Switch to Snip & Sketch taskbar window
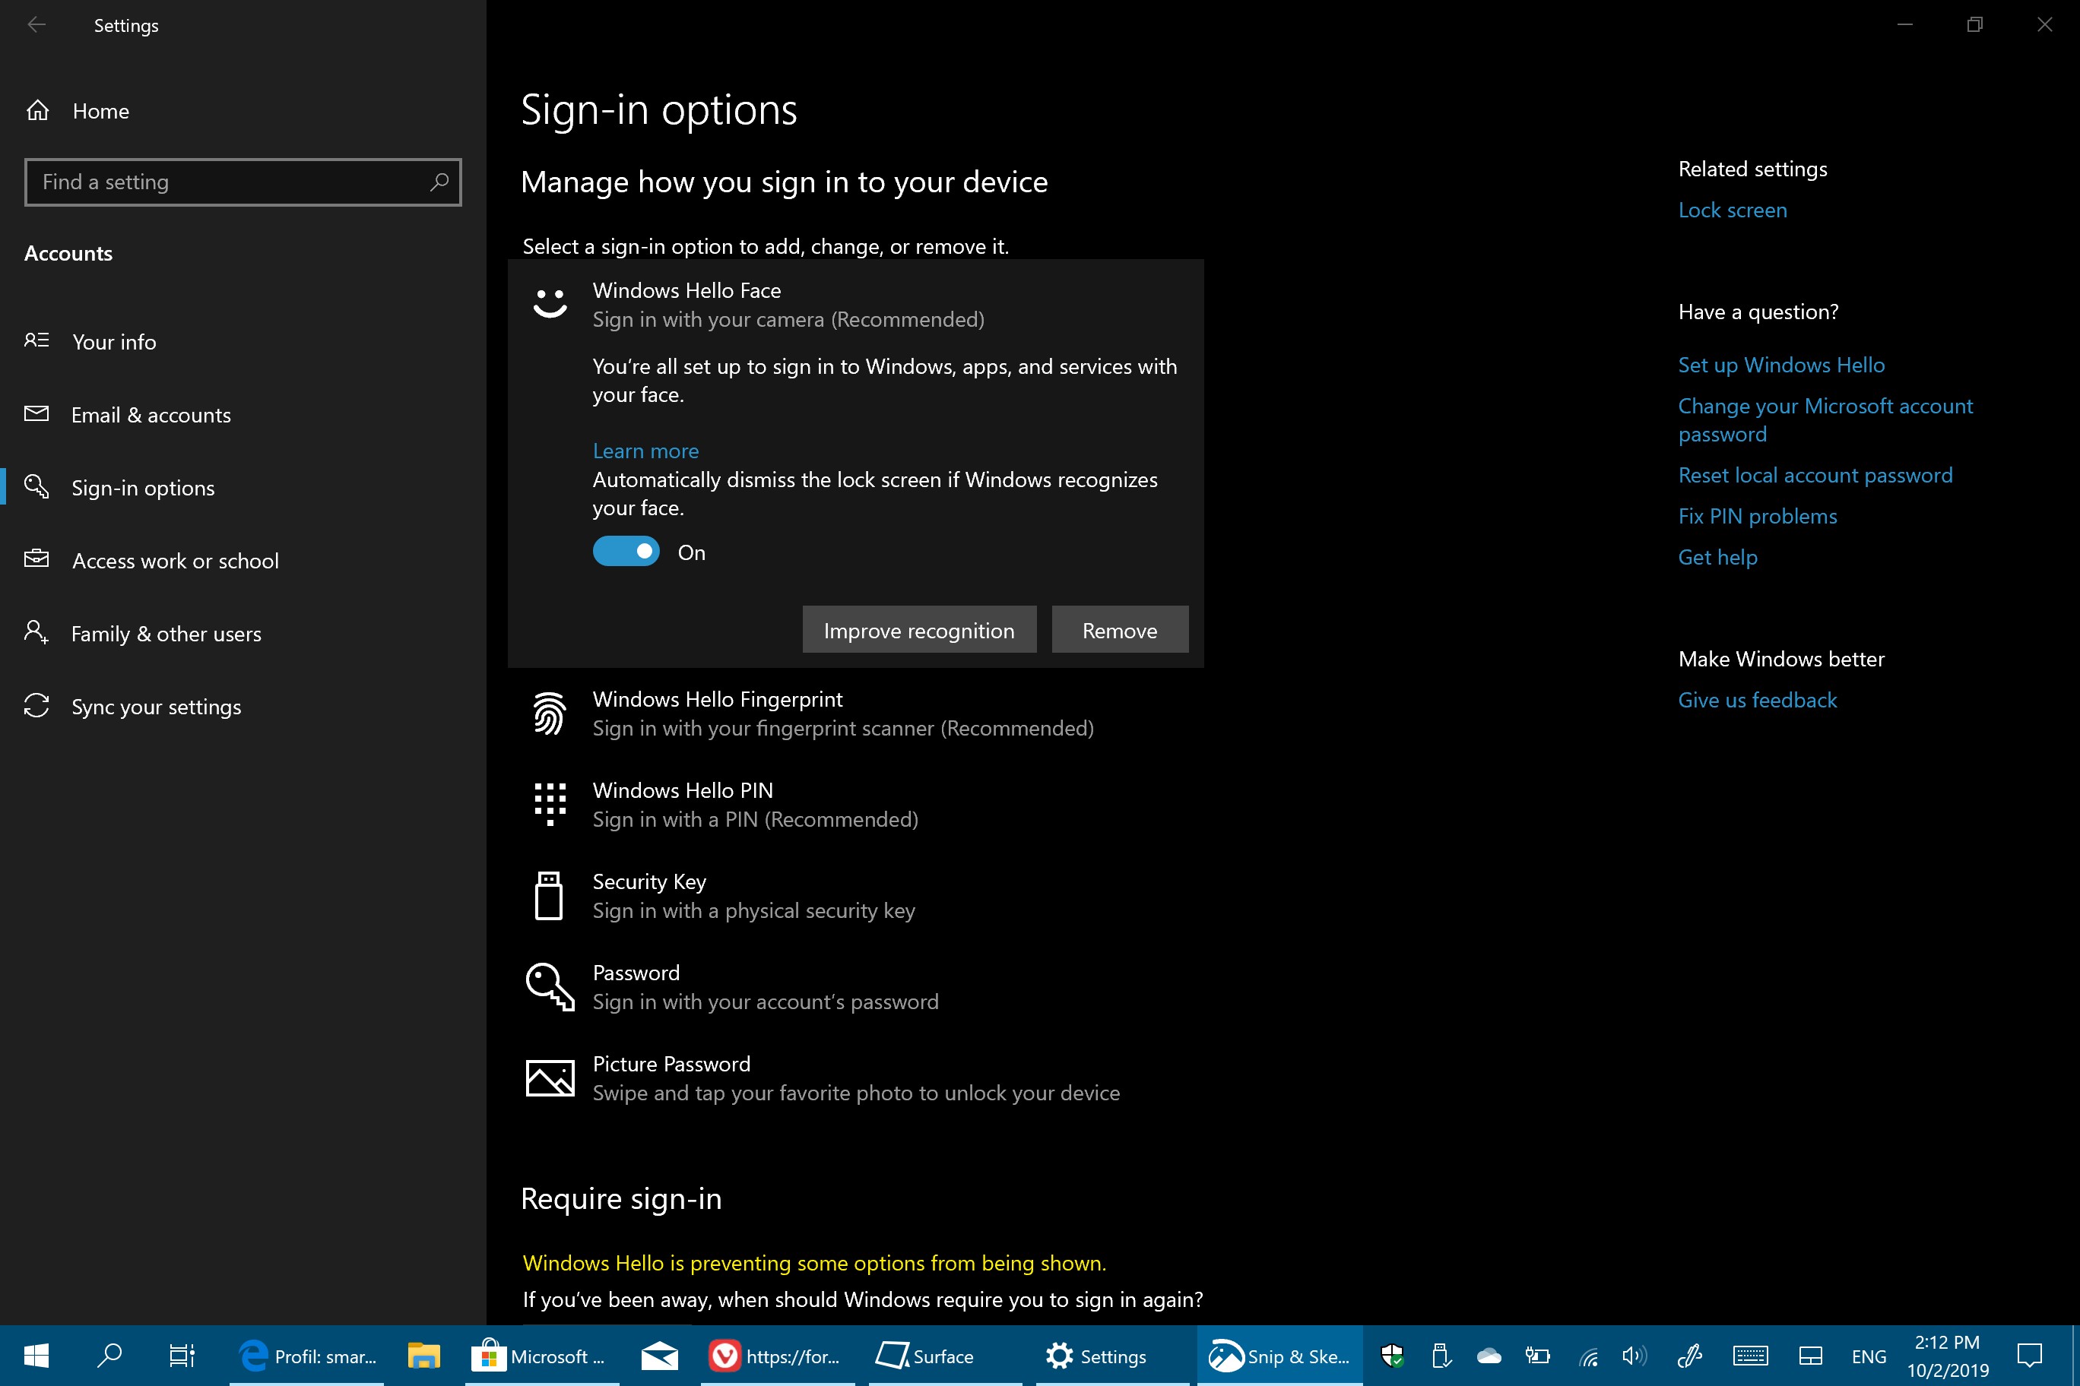 (x=1279, y=1356)
